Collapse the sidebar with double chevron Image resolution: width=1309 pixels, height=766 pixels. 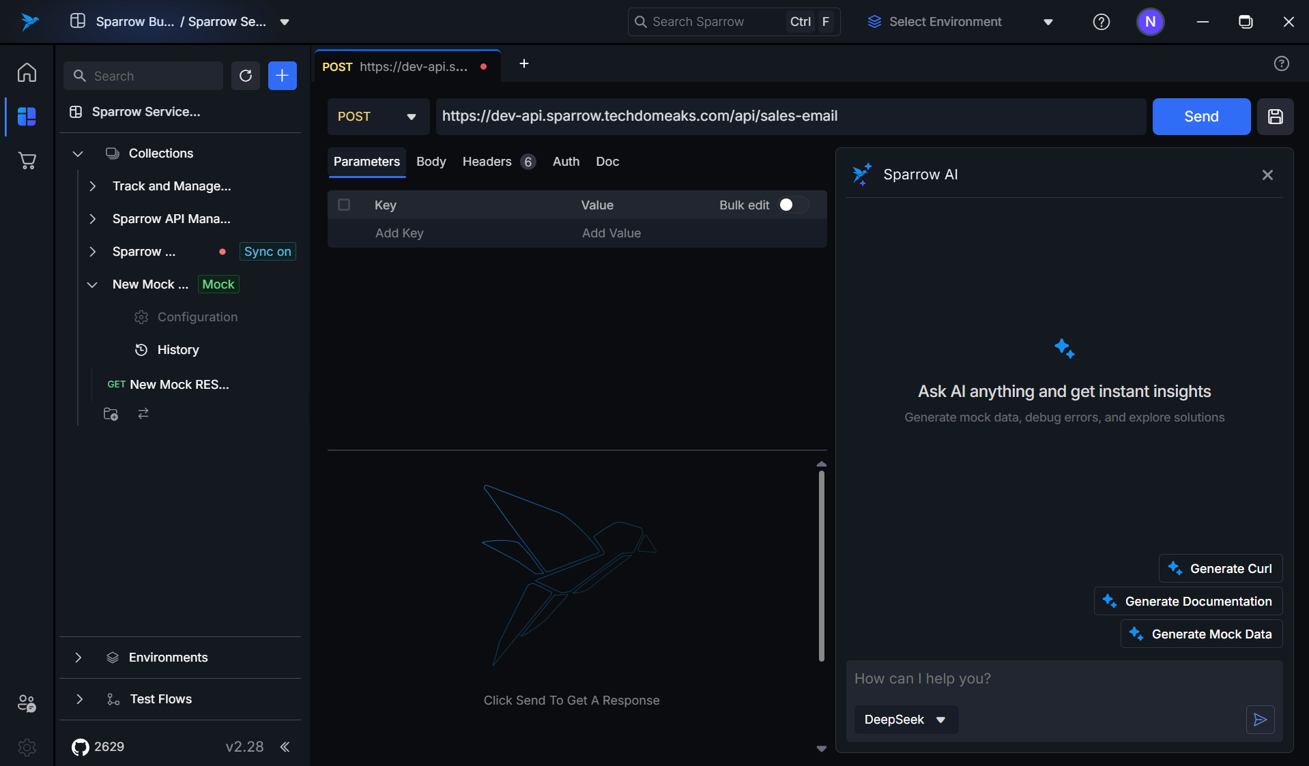point(285,747)
